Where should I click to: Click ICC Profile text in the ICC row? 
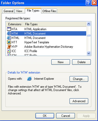tap(31, 51)
